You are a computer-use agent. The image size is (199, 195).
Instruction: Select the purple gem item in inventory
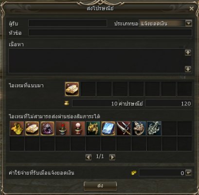click(x=47, y=128)
